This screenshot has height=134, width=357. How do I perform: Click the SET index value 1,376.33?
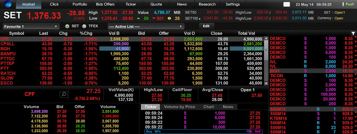(44, 15)
